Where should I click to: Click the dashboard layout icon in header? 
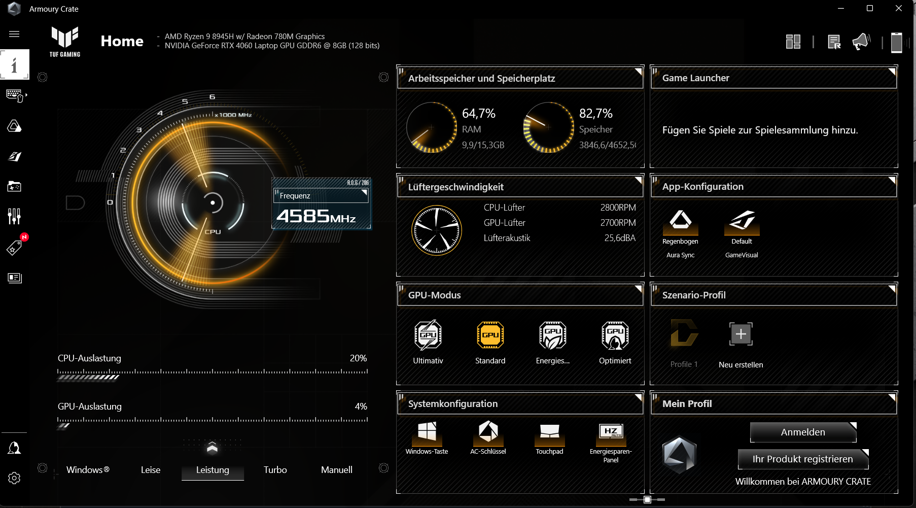[793, 42]
